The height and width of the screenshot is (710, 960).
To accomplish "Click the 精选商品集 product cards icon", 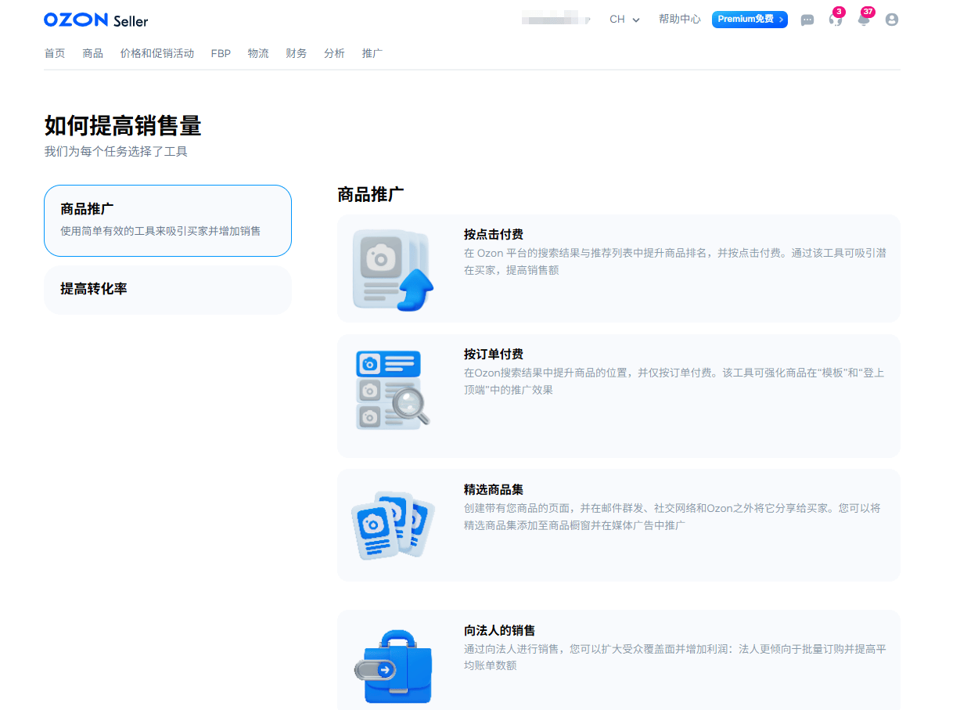I will (x=393, y=524).
